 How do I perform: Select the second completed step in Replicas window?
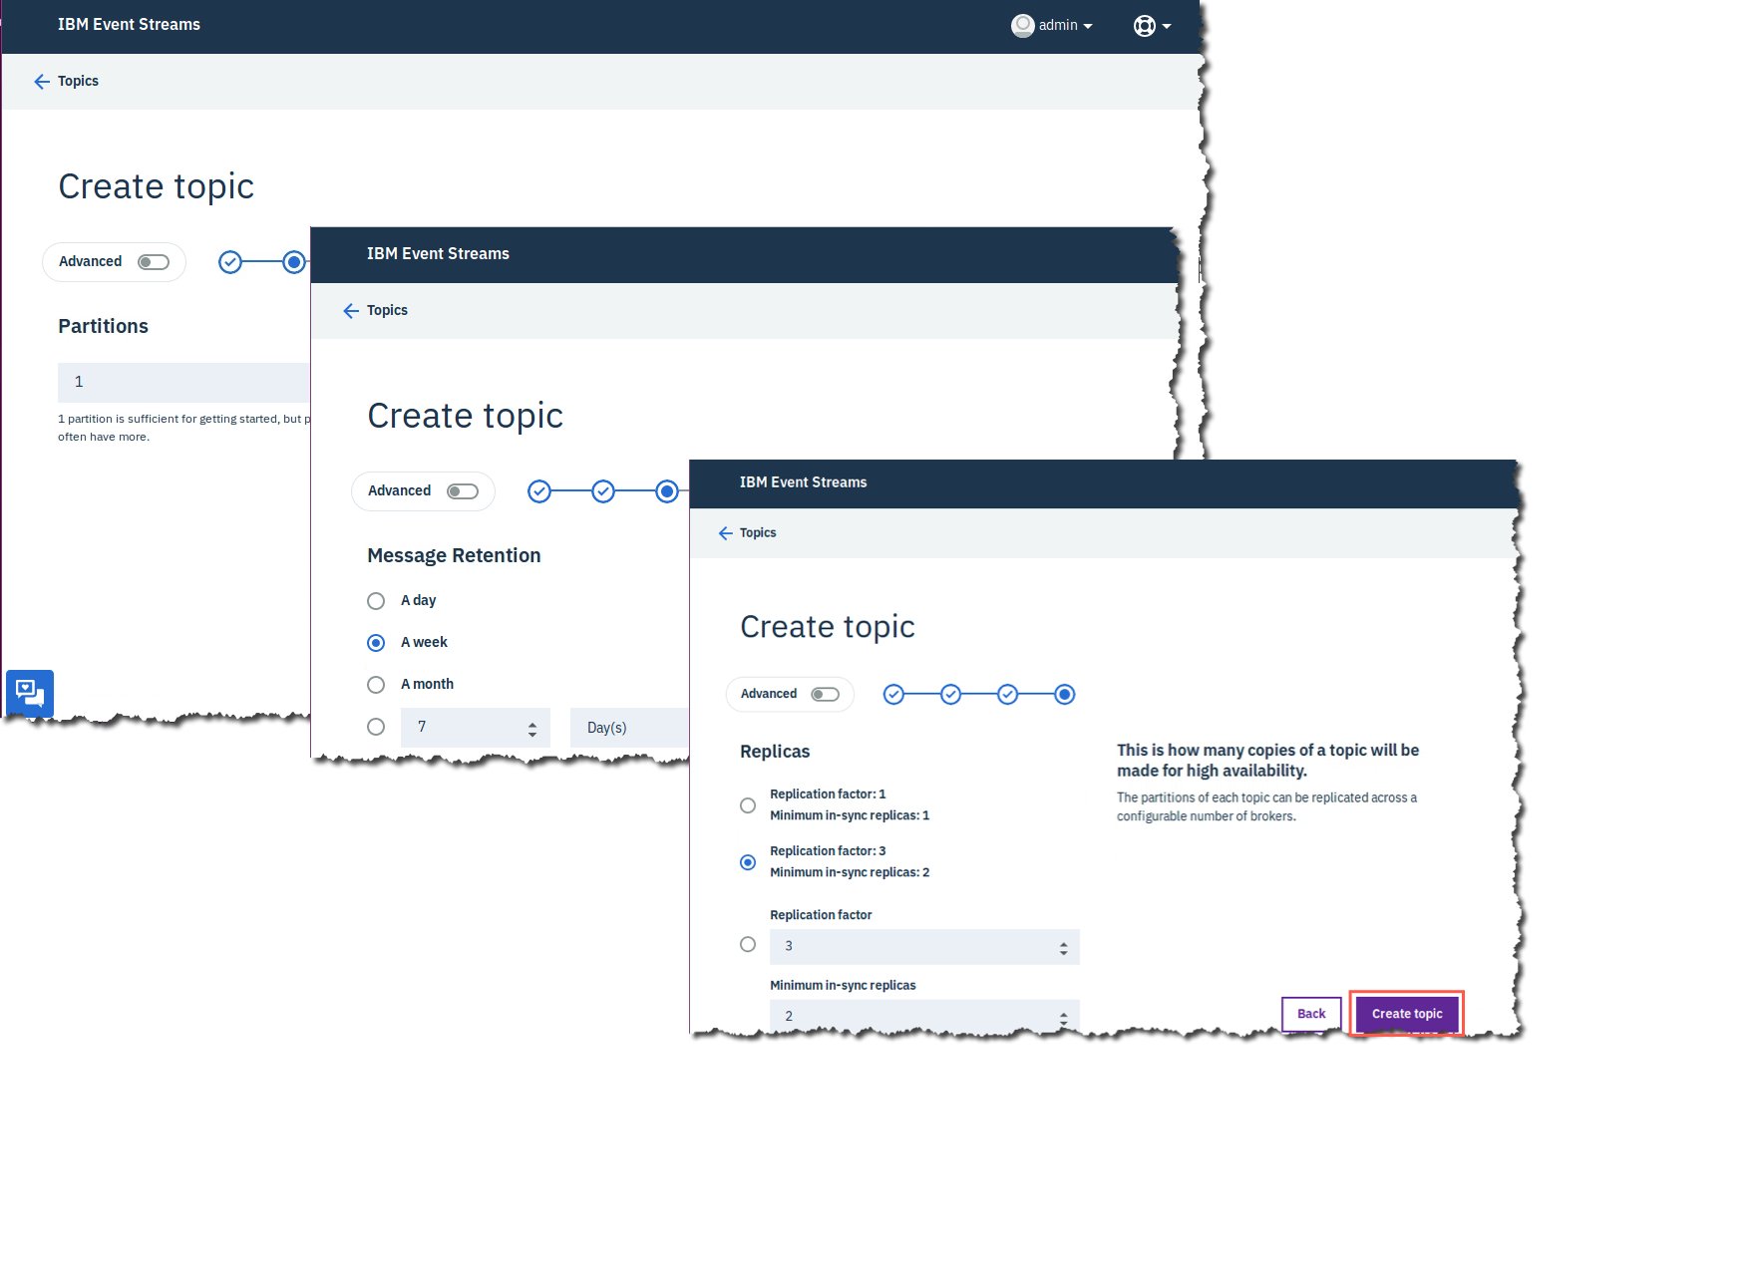[951, 695]
